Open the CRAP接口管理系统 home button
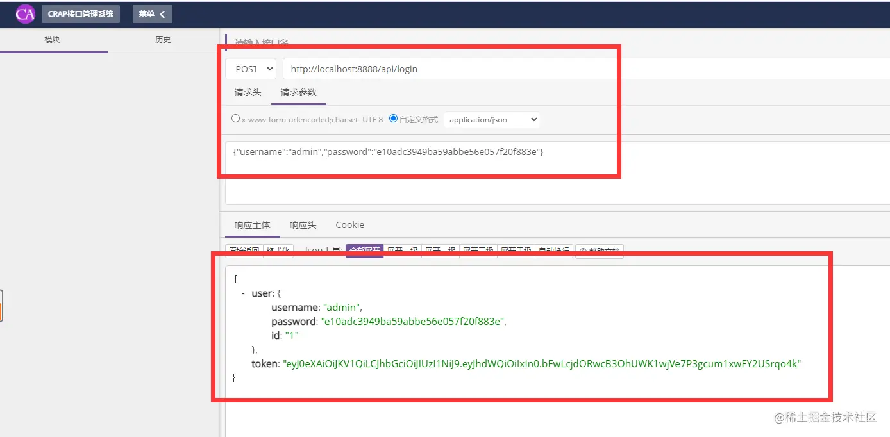Screen dimensions: 890x437 pyautogui.click(x=81, y=14)
